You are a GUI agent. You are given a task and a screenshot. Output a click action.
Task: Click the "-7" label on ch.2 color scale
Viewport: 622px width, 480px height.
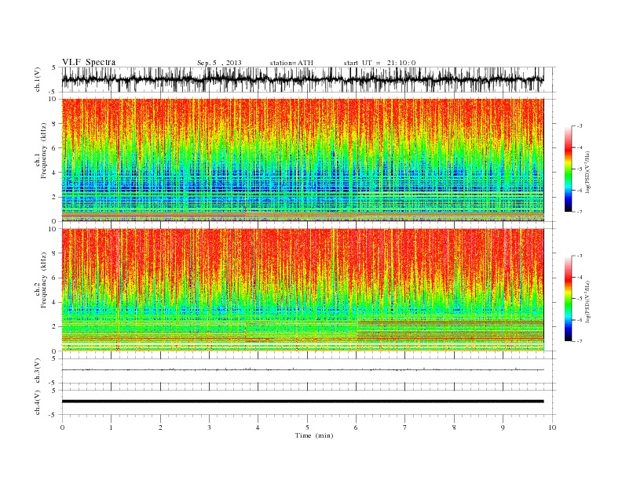[579, 341]
